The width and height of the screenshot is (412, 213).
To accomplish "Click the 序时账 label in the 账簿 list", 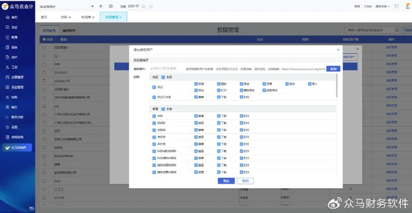I will tap(161, 137).
